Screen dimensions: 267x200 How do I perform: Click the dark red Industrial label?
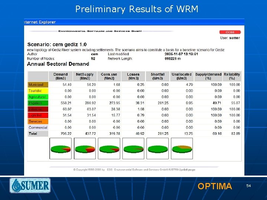(38, 109)
